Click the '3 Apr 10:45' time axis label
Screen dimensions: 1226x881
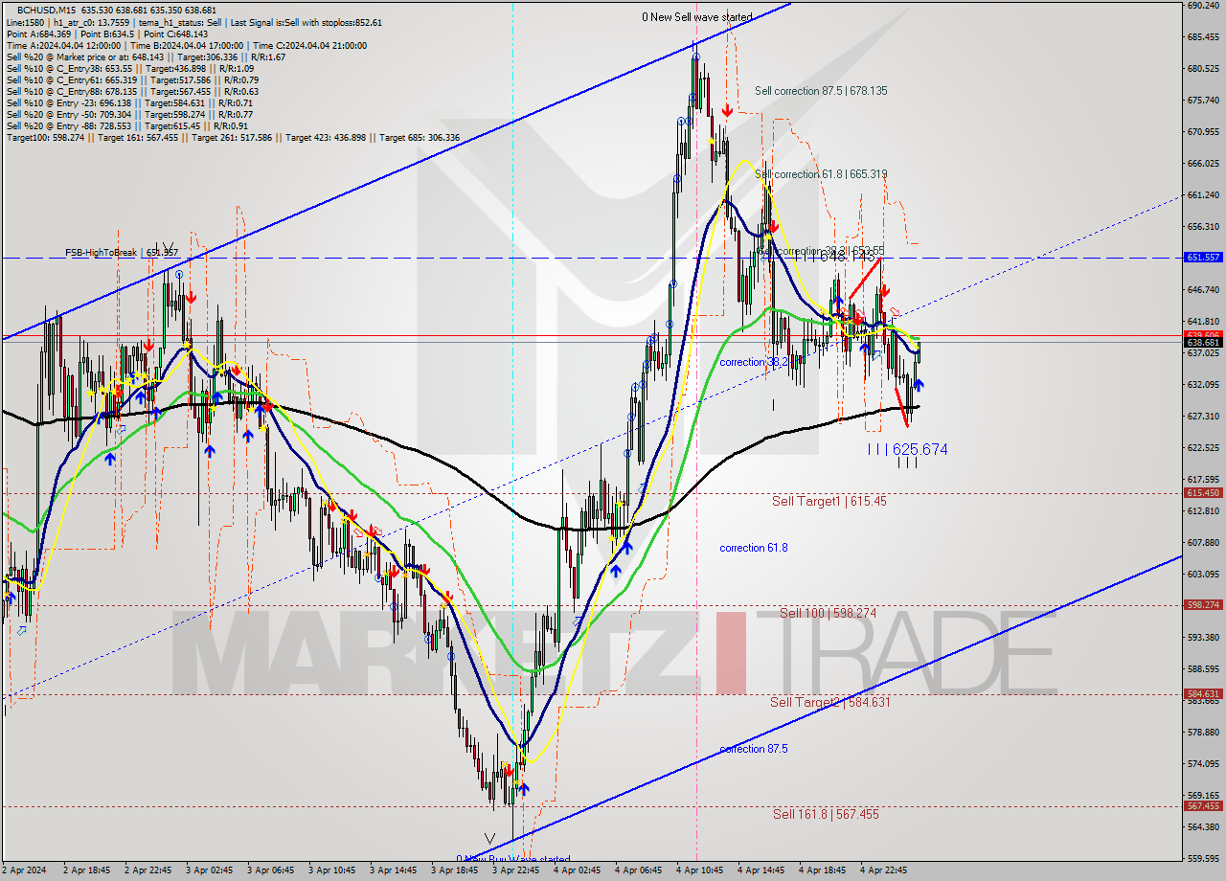(x=331, y=871)
